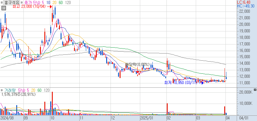Click the HC:-49.30 indicator
Viewport: 257px width, 121px height.
click(246, 6)
